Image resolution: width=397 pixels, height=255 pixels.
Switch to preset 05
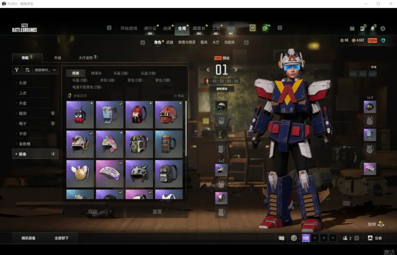point(236,81)
